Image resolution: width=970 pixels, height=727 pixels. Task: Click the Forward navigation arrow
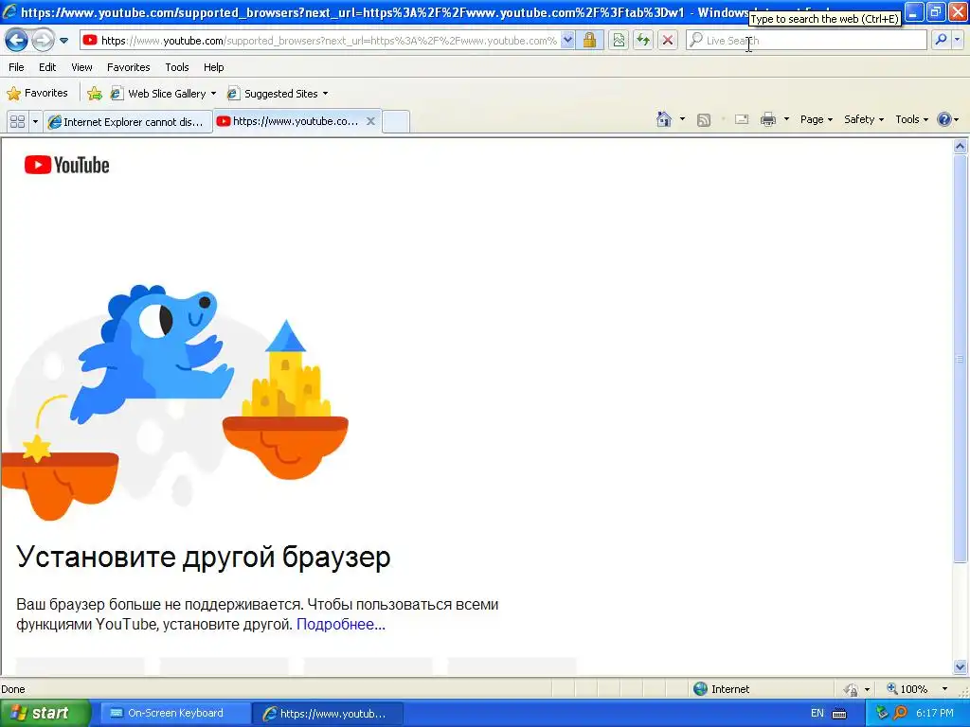(x=43, y=41)
